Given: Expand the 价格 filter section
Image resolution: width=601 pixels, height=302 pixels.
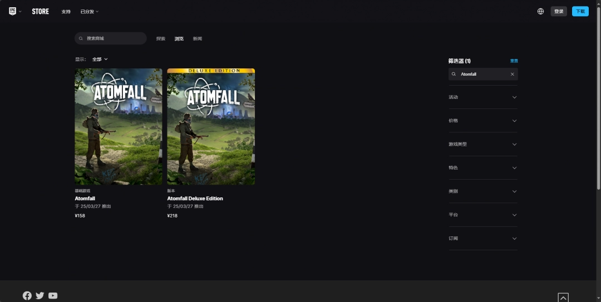Looking at the screenshot, I should pyautogui.click(x=483, y=121).
